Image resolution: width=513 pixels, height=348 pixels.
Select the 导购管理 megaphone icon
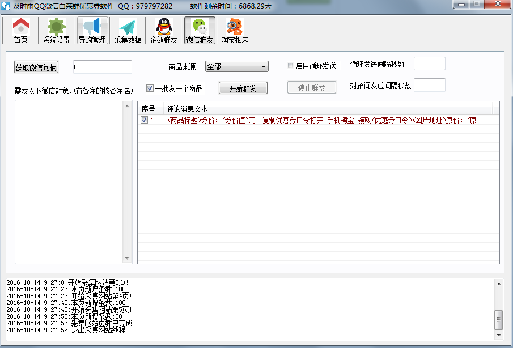coord(92,31)
